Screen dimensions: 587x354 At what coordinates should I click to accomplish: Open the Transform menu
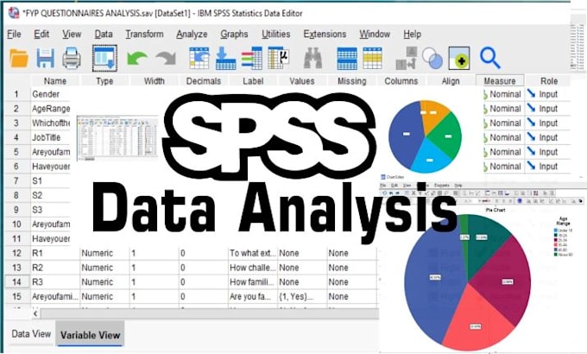pyautogui.click(x=144, y=34)
